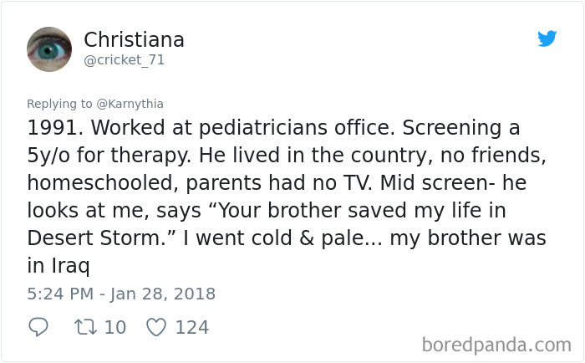
Task: Click the "Replying to" label text
Action: pos(59,104)
